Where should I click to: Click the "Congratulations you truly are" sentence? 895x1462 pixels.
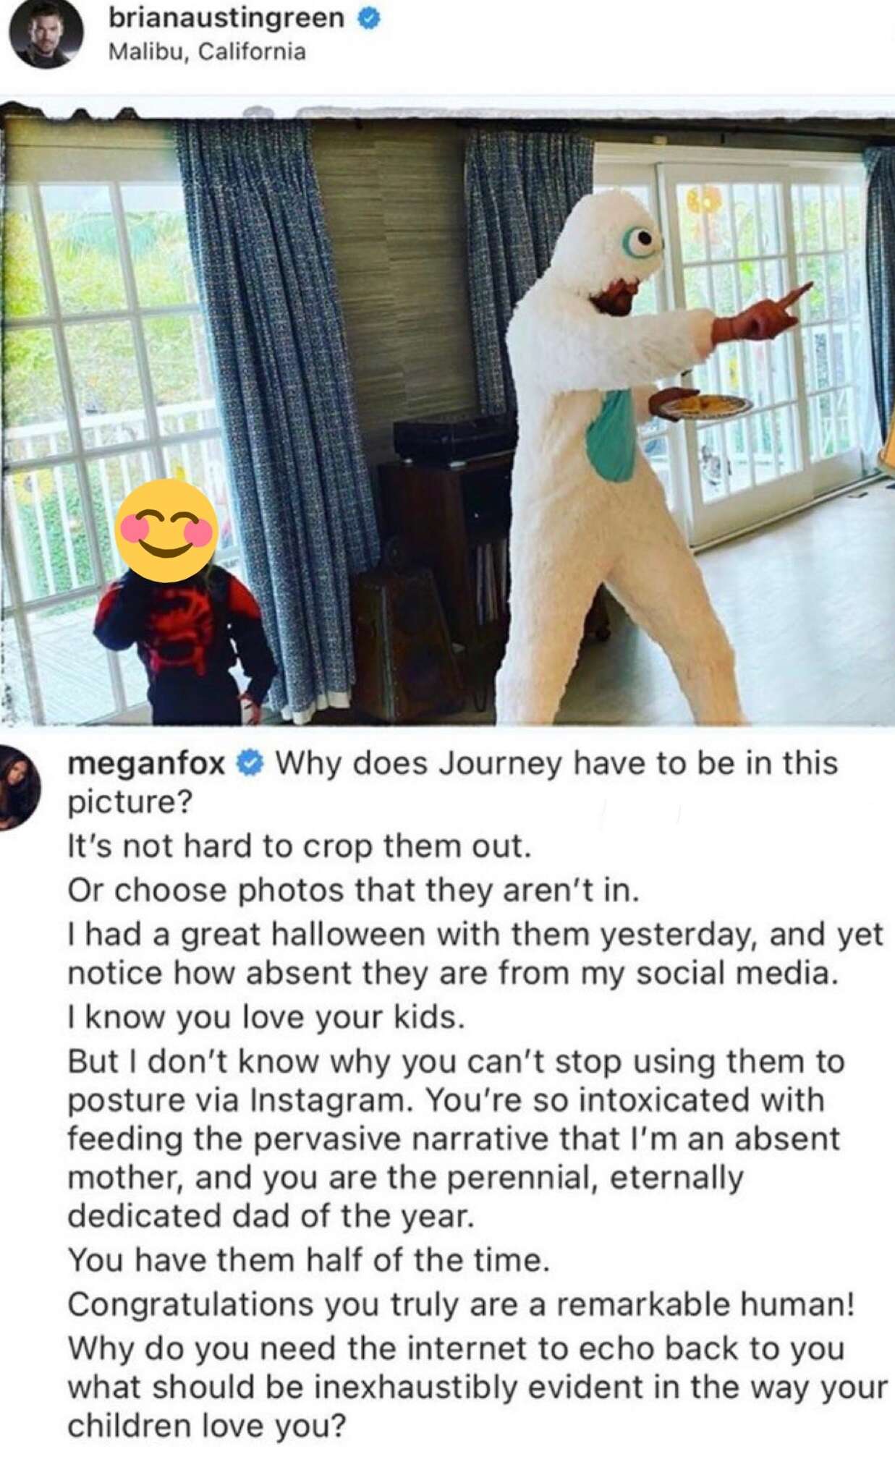pyautogui.click(x=461, y=1305)
